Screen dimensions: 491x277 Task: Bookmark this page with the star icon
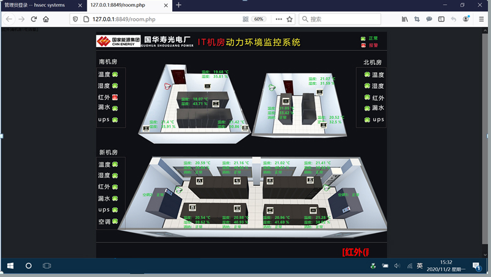289,19
